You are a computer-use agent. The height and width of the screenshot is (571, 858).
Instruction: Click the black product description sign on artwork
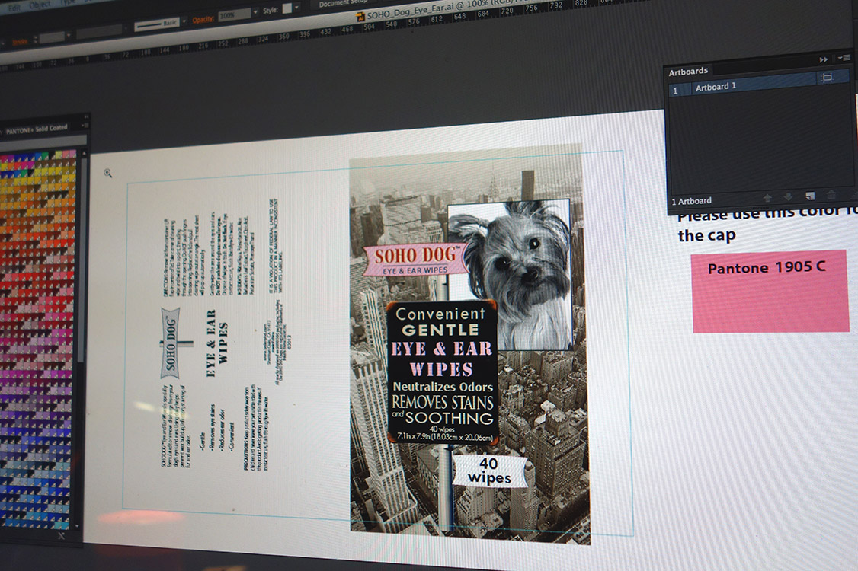pyautogui.click(x=442, y=372)
